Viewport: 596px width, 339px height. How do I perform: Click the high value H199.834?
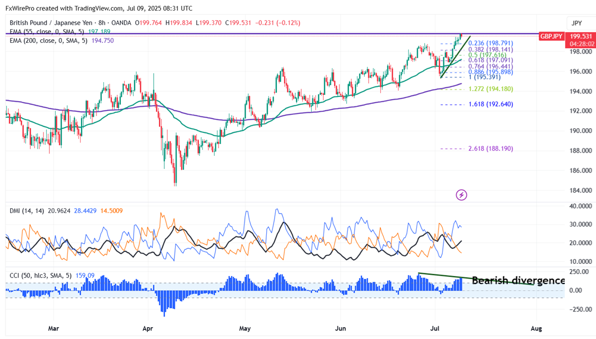coord(179,23)
